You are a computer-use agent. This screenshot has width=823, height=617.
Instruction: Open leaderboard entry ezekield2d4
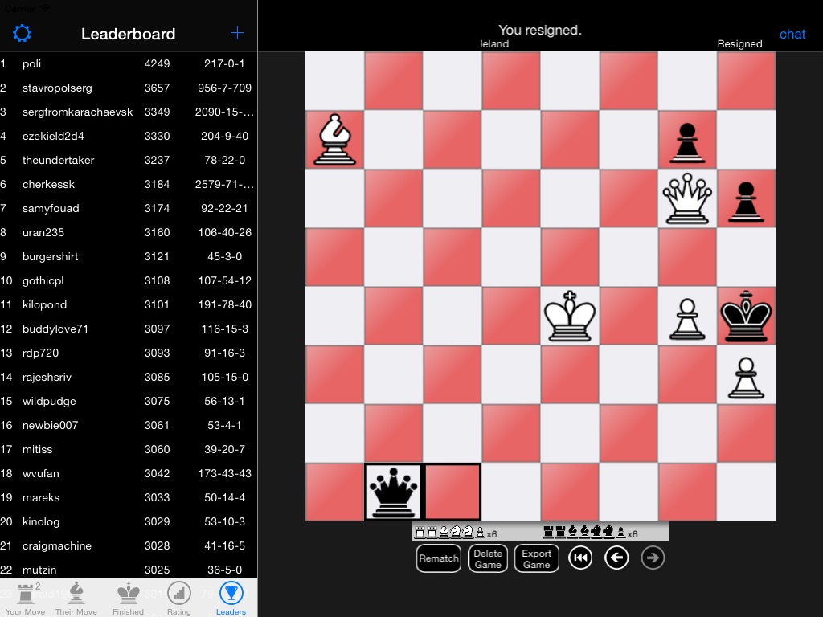(x=129, y=136)
